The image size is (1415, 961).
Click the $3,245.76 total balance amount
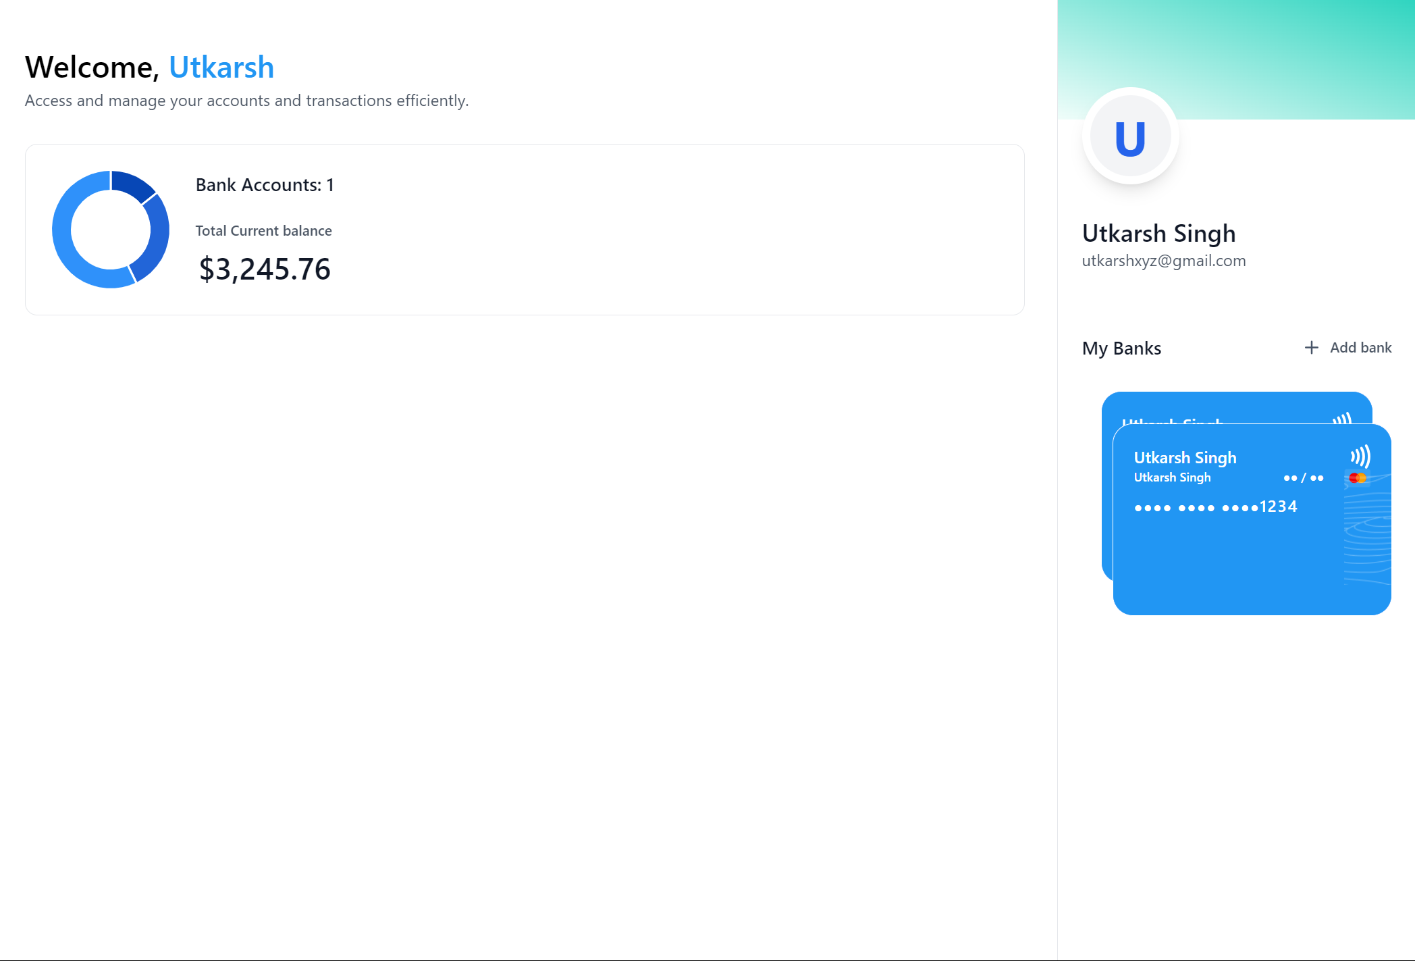point(264,269)
